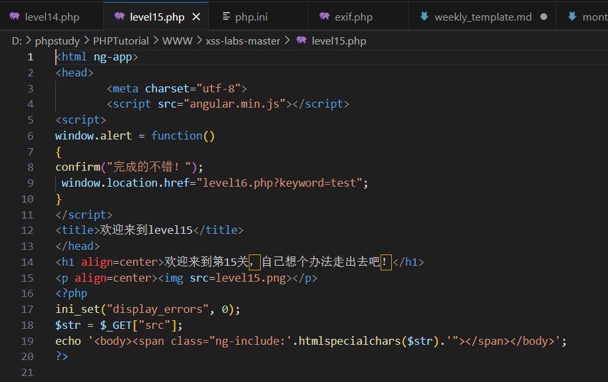The height and width of the screenshot is (382, 608).
Task: Click the WWW breadcrumb folder
Action: 177,41
